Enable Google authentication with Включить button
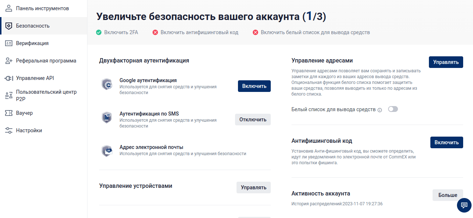 click(x=254, y=86)
